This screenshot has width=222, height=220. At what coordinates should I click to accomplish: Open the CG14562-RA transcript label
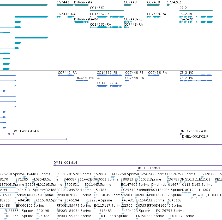pos(101,25)
